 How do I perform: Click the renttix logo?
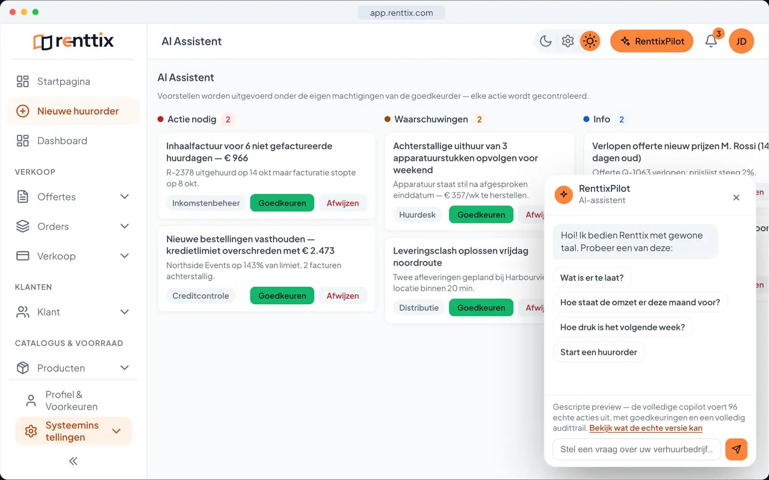coord(74,41)
